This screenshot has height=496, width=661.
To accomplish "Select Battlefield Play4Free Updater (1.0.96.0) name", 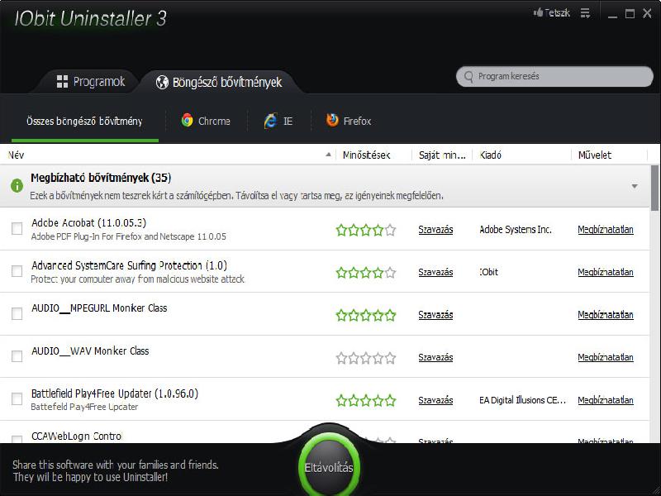I will click(x=115, y=393).
